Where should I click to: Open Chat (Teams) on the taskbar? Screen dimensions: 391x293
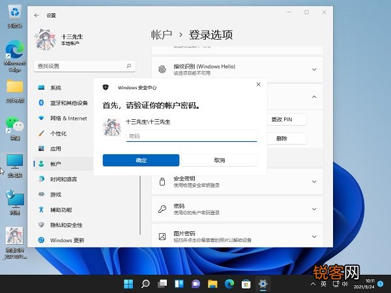click(195, 284)
